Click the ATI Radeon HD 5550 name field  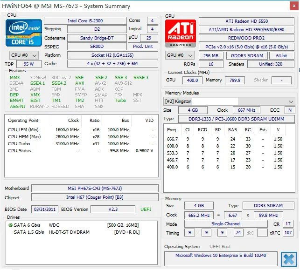pos(246,21)
